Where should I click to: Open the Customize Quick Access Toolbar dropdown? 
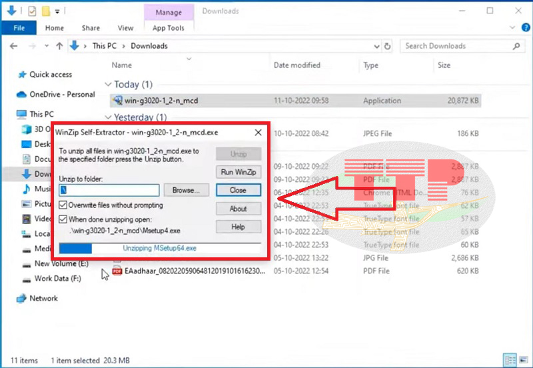point(57,11)
